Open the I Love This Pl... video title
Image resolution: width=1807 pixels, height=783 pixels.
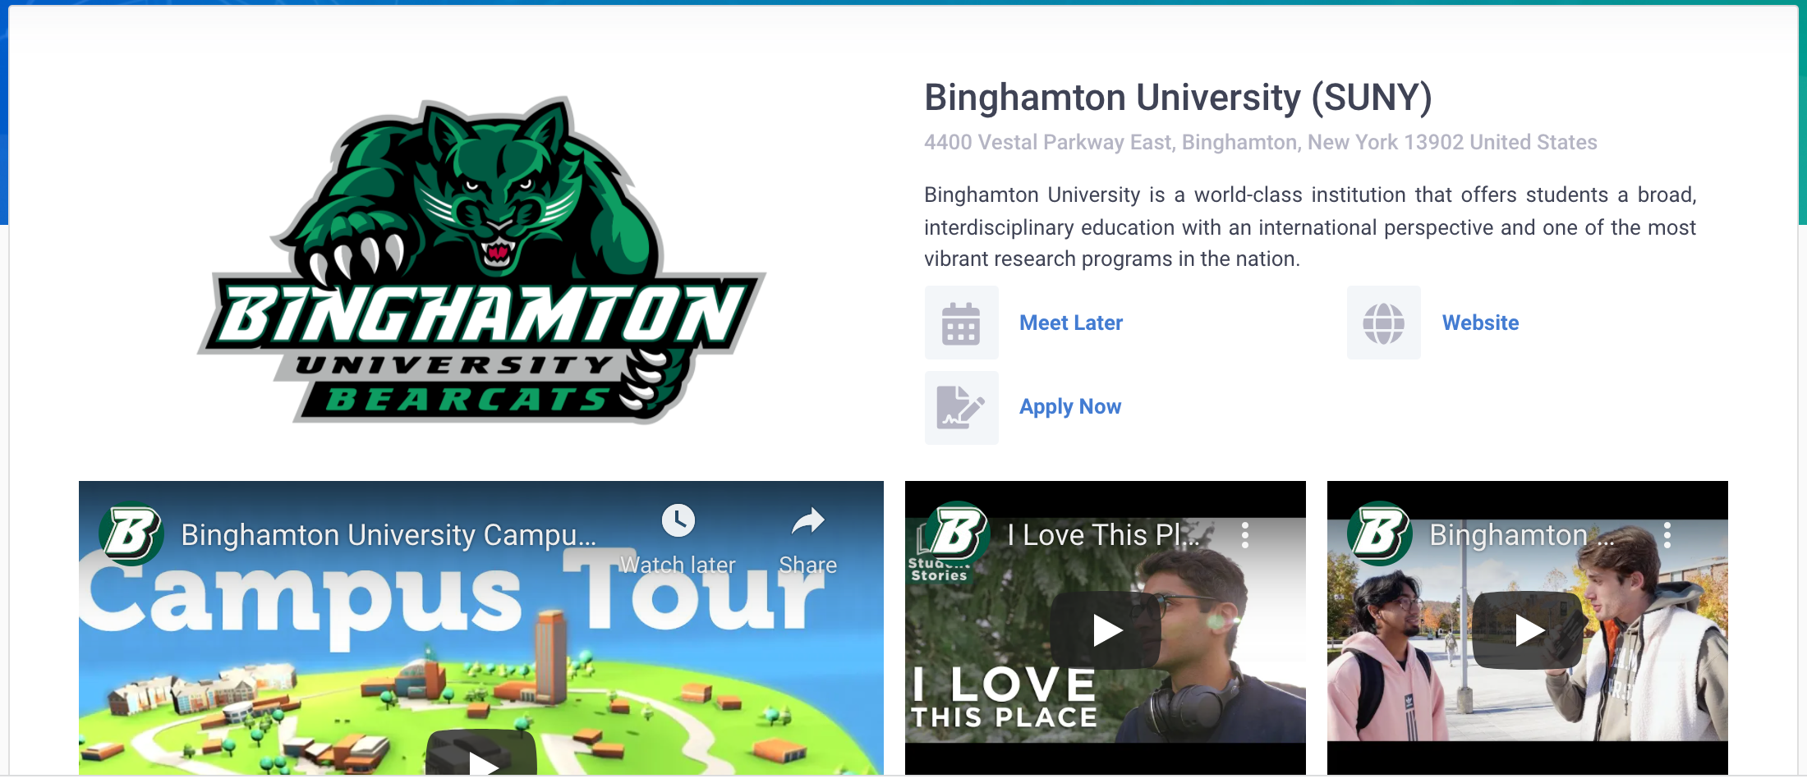[1103, 535]
